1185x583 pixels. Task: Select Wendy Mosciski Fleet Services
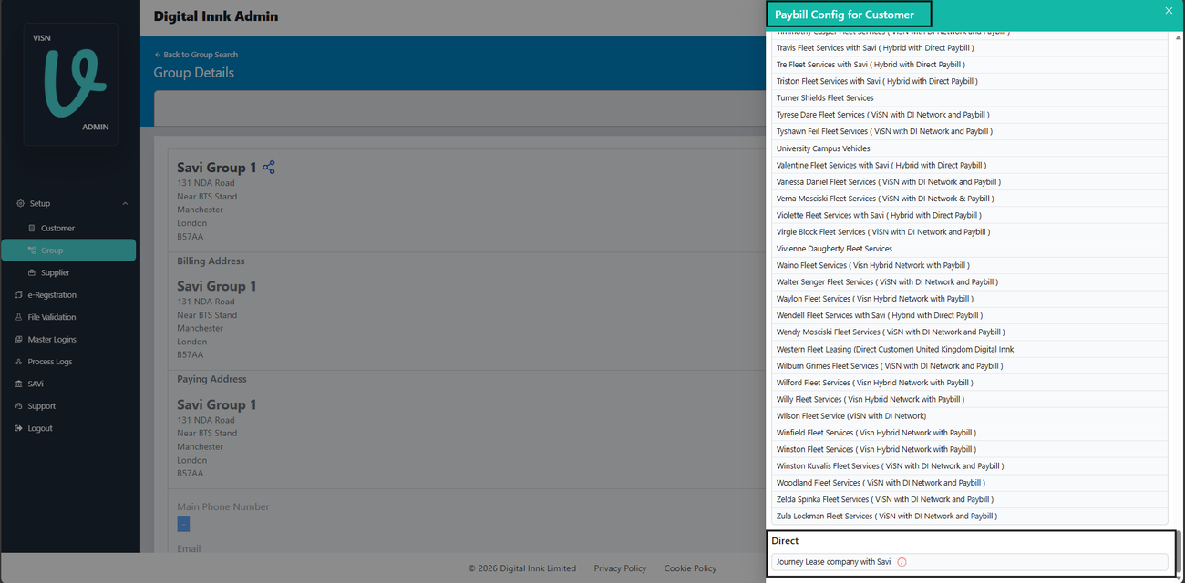pos(969,332)
